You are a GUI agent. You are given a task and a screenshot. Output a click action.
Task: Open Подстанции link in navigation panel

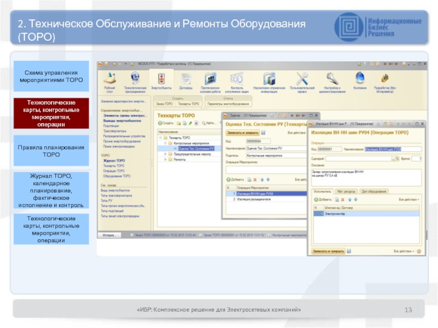[111, 126]
